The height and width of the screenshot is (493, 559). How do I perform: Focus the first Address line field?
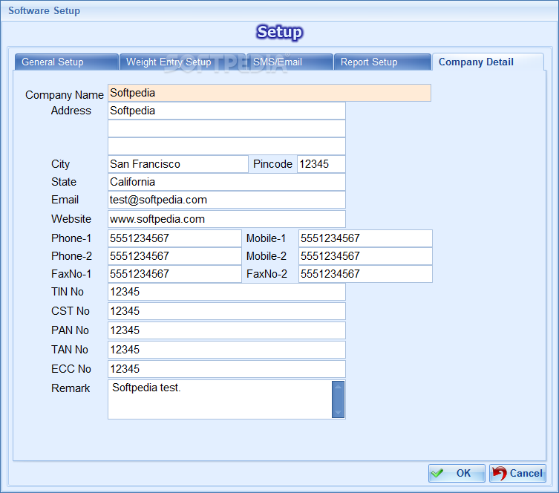tap(226, 111)
